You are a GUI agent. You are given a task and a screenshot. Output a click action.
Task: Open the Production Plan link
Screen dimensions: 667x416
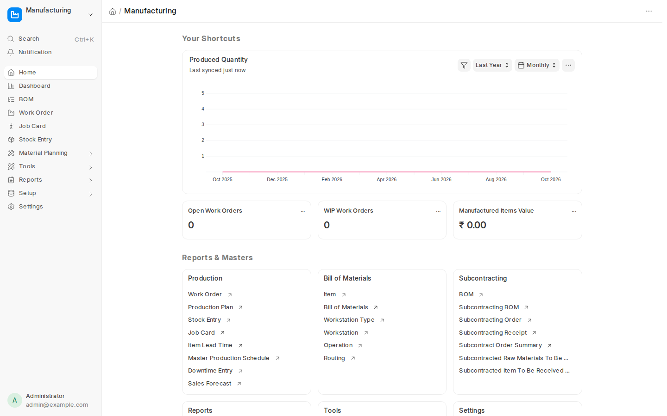pyautogui.click(x=211, y=307)
